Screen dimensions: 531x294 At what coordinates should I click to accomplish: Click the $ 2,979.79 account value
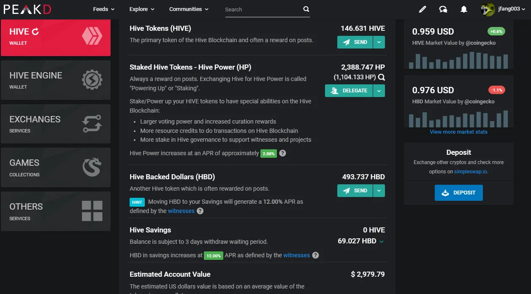coord(368,274)
